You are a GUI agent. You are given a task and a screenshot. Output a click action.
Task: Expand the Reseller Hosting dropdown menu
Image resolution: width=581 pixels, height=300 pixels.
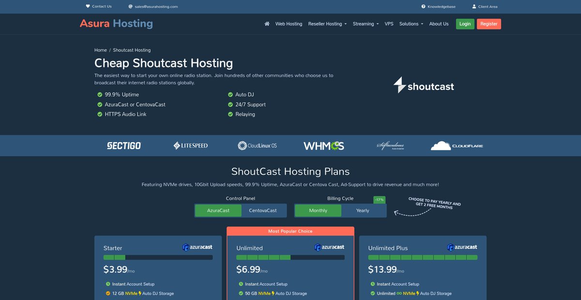point(327,24)
